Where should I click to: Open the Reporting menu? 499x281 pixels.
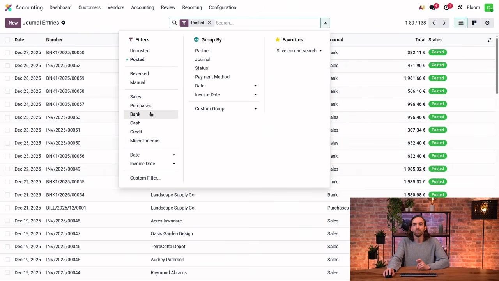[192, 7]
